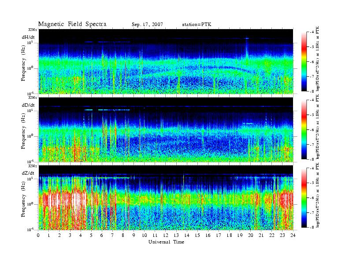Click hour "6" on the time axis
349x270 pixels.
click(102, 235)
